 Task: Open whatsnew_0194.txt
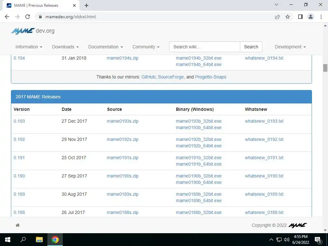pyautogui.click(x=264, y=58)
